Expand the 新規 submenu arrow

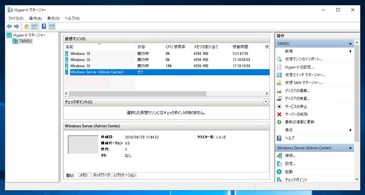[x=350, y=51]
